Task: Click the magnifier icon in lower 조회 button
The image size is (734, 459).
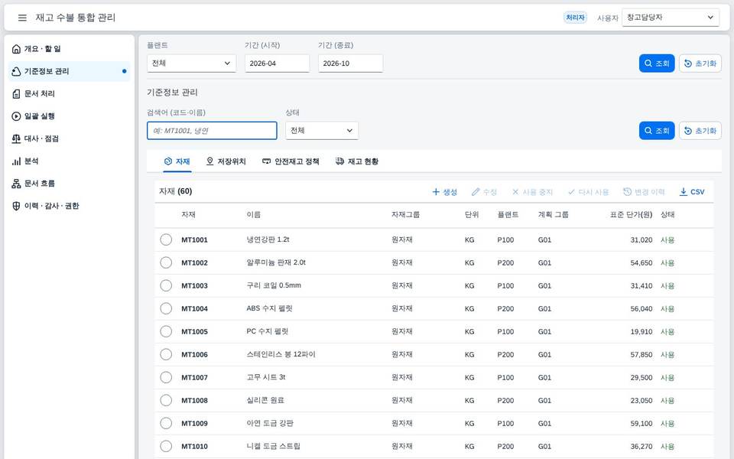Action: (x=648, y=131)
